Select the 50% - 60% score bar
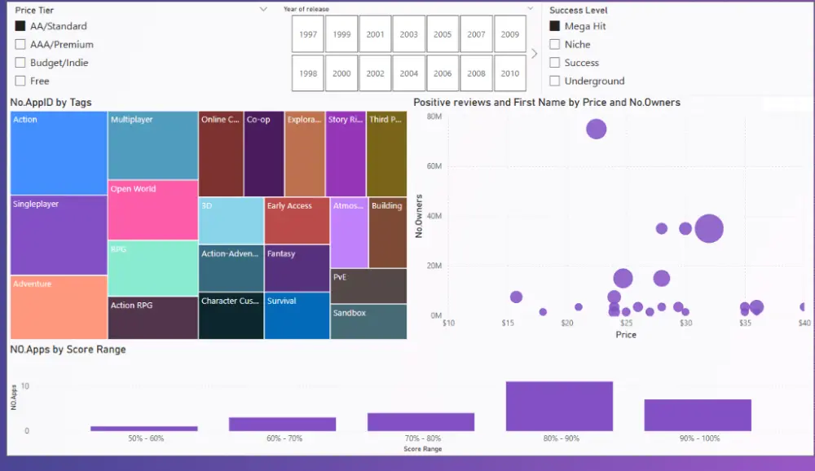This screenshot has height=471, width=815. 144,429
